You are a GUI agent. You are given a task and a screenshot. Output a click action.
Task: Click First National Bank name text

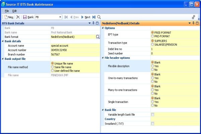point(62,32)
